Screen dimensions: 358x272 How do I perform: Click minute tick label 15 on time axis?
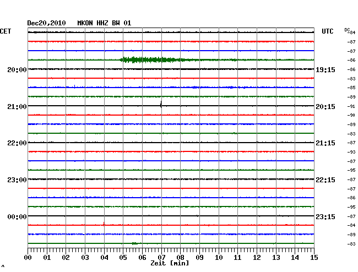click(x=314, y=258)
